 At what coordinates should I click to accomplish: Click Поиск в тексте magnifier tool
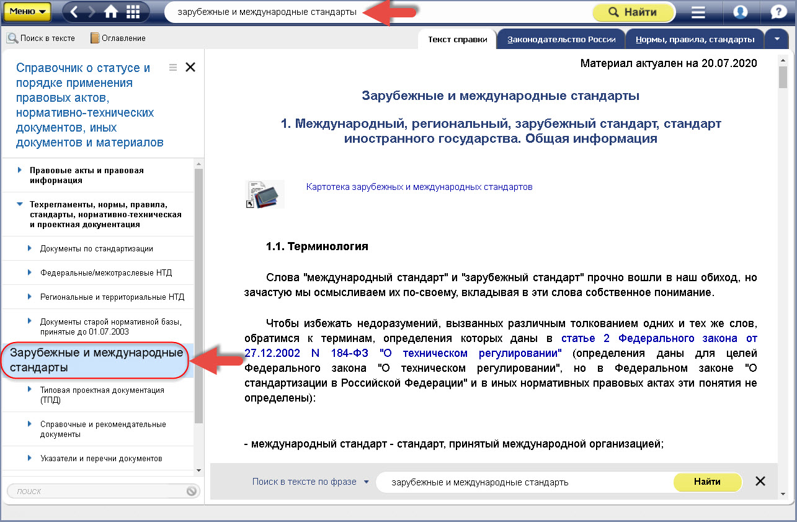tap(41, 38)
